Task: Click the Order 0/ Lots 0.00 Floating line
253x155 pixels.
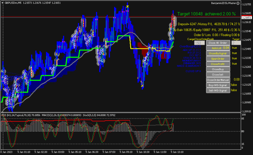Action: [x=217, y=35]
